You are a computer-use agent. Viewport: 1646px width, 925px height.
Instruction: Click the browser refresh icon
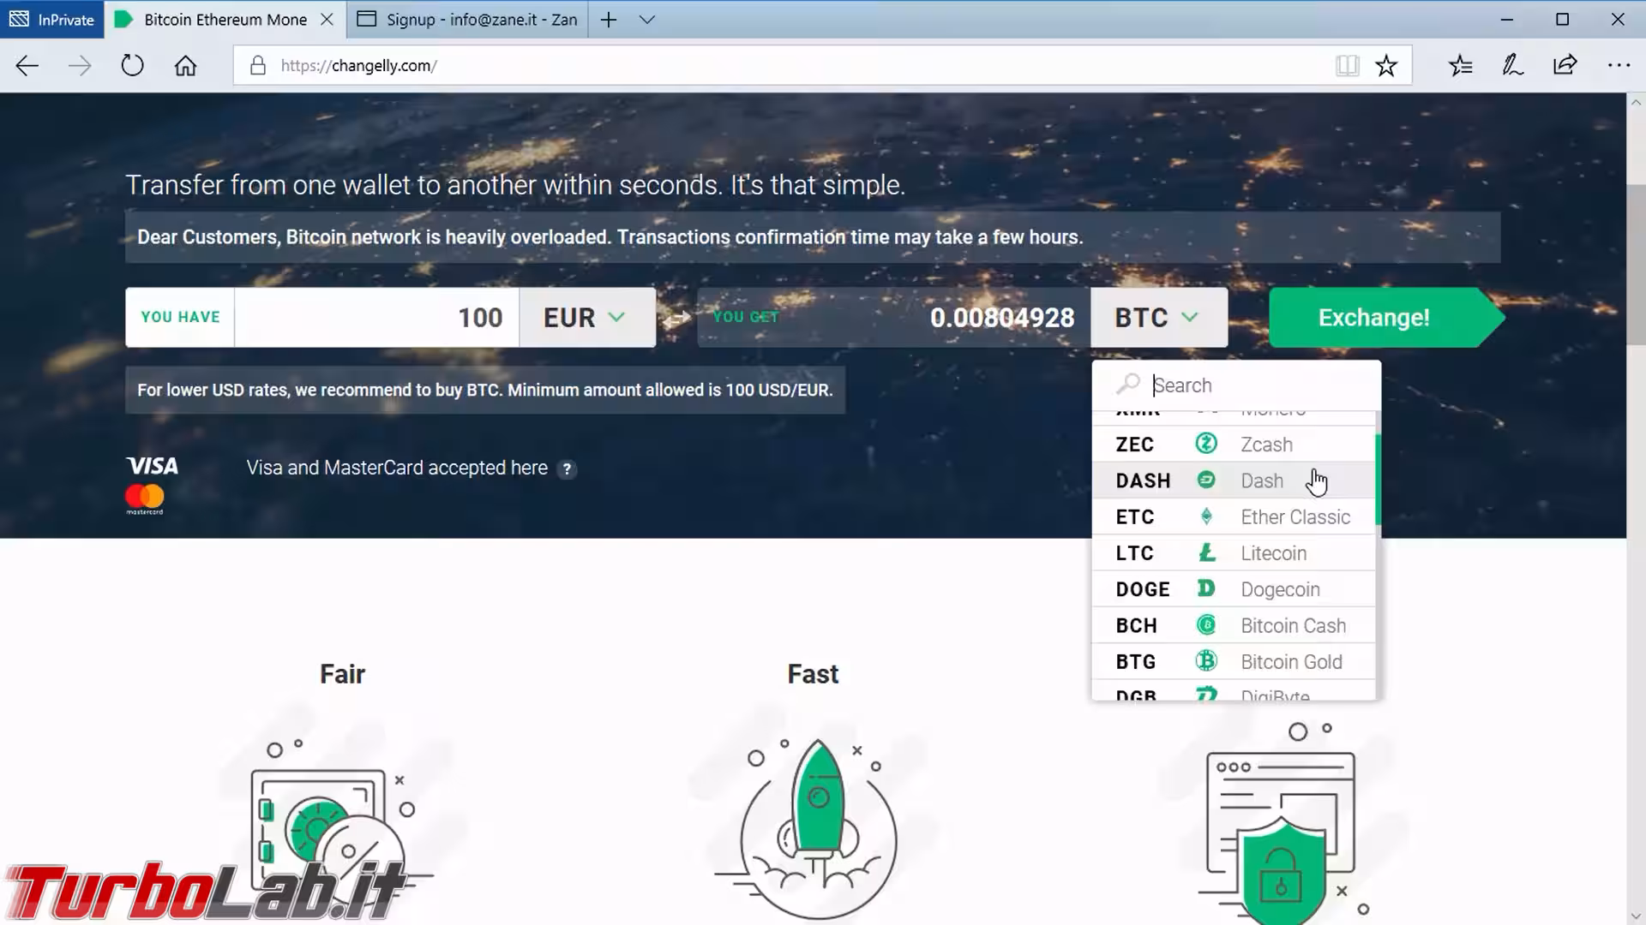[132, 66]
